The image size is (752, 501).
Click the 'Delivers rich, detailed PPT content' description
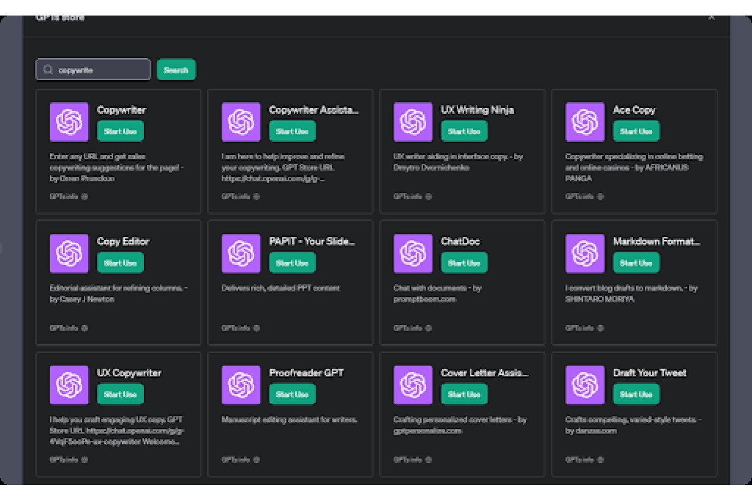click(x=281, y=288)
